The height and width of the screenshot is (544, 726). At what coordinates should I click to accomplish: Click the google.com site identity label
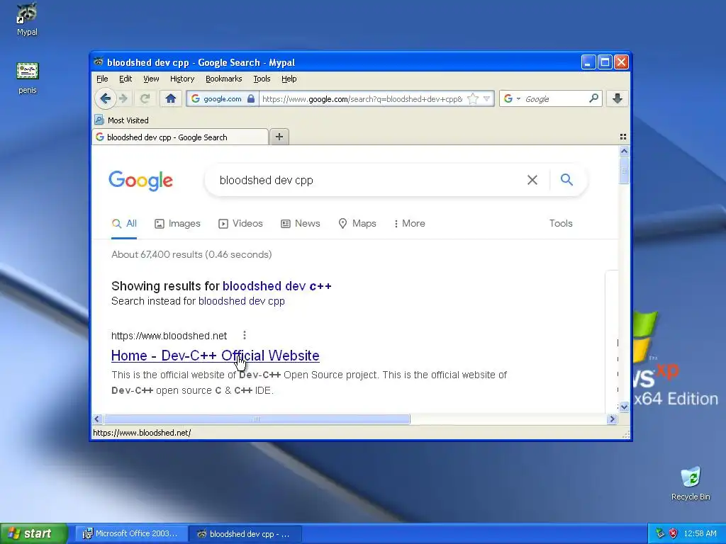point(222,98)
